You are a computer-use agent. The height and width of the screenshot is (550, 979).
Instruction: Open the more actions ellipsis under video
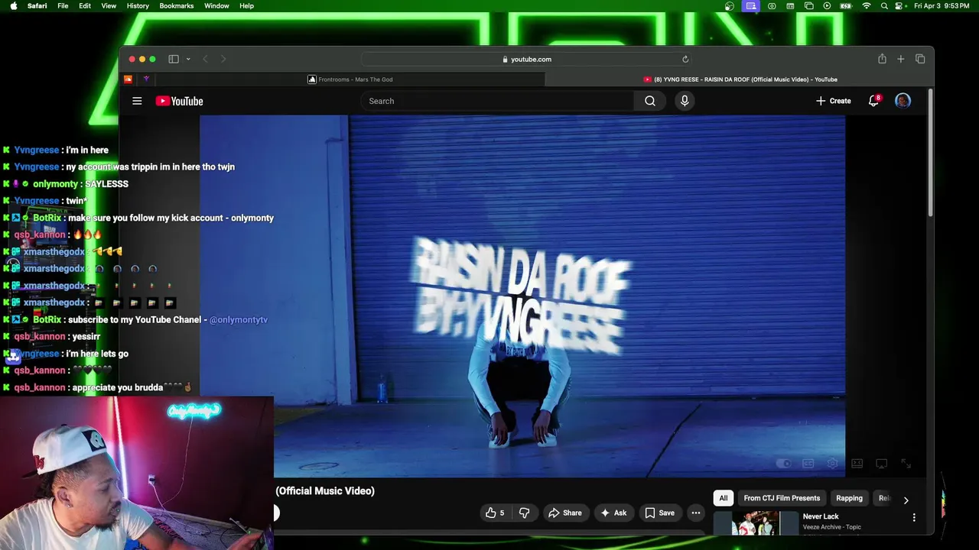coord(695,513)
